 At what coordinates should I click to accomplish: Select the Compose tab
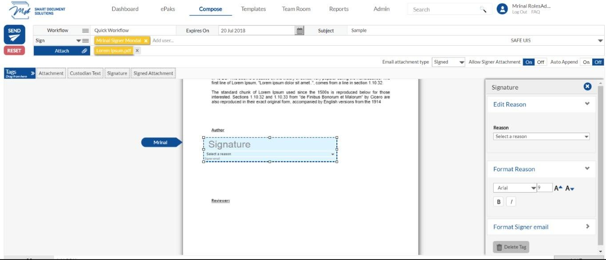211,9
